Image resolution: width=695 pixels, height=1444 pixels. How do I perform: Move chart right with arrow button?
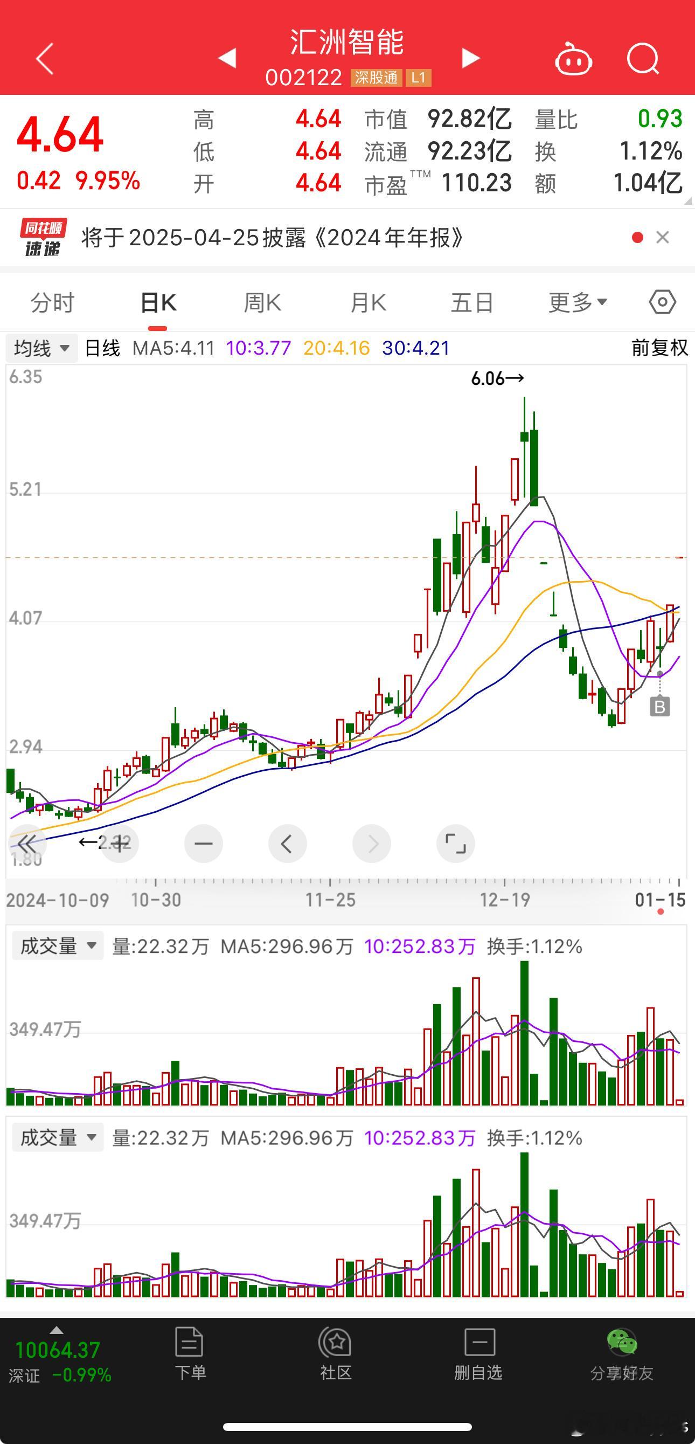[x=372, y=844]
